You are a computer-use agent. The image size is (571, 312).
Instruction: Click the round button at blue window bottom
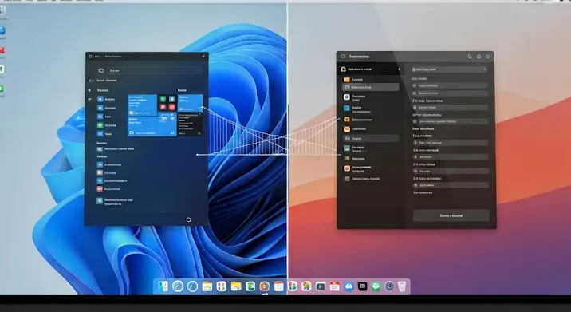[x=188, y=219]
